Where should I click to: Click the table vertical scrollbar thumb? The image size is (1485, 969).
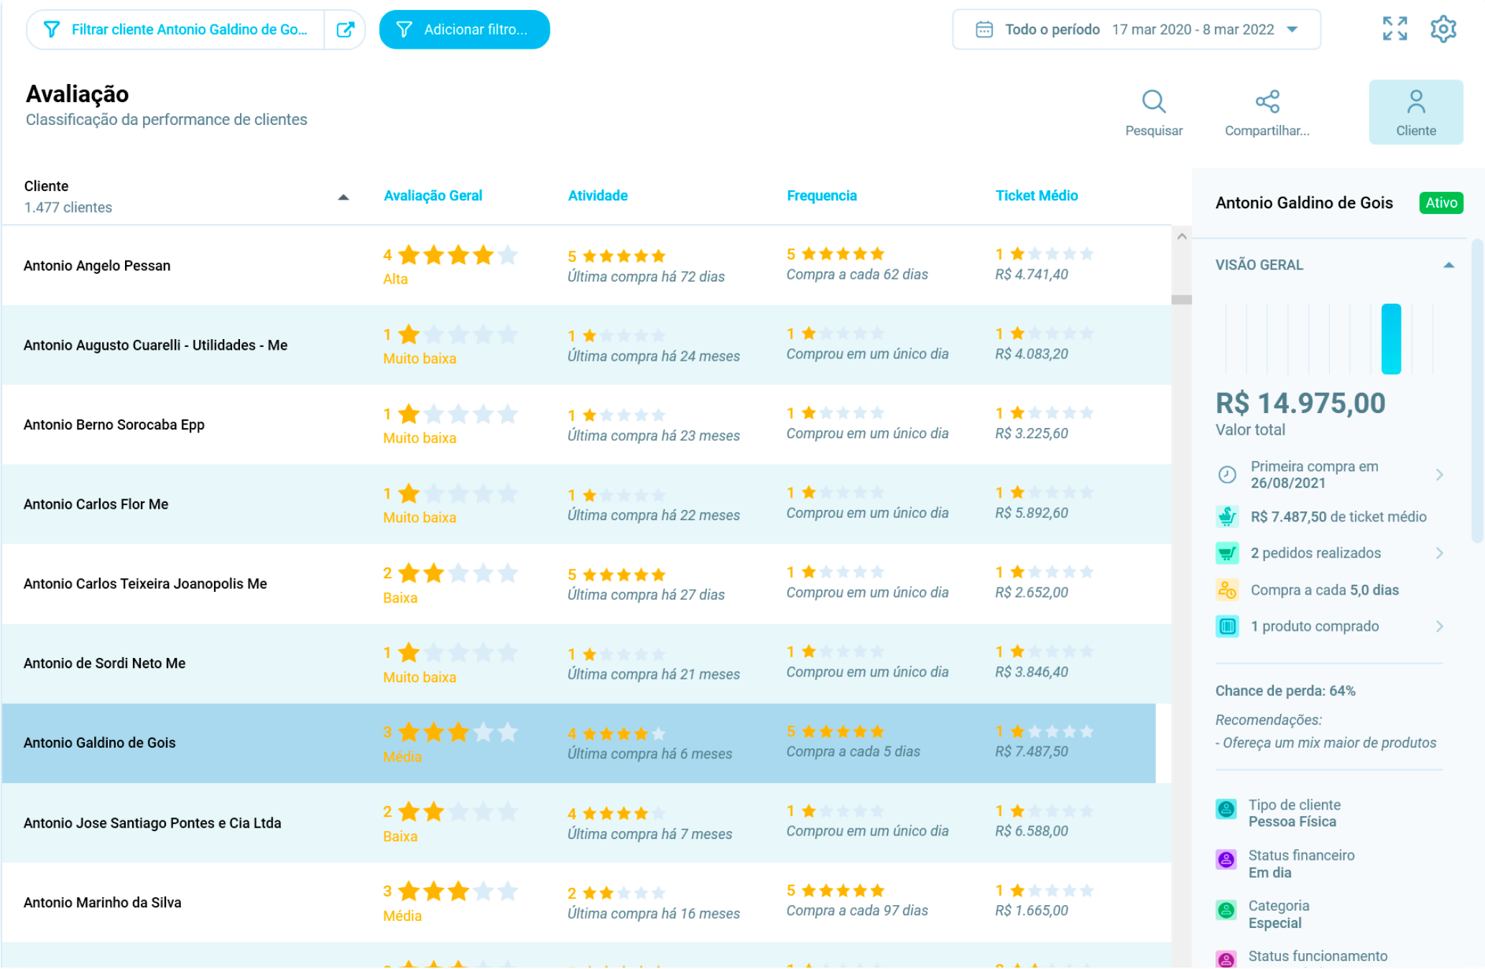pos(1182,300)
